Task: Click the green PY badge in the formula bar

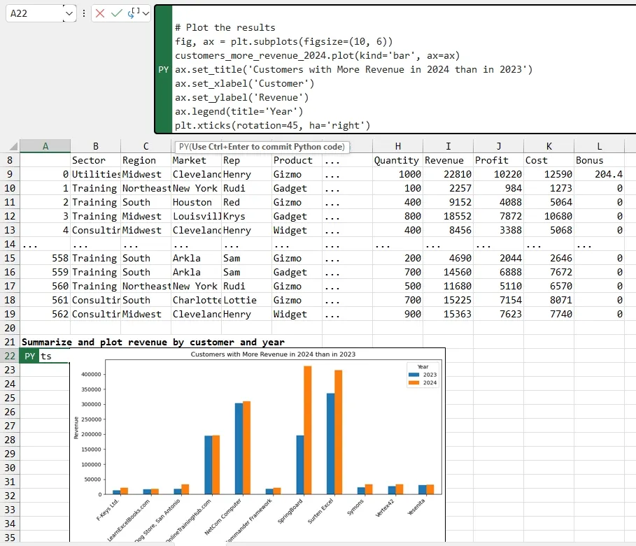Action: 164,69
